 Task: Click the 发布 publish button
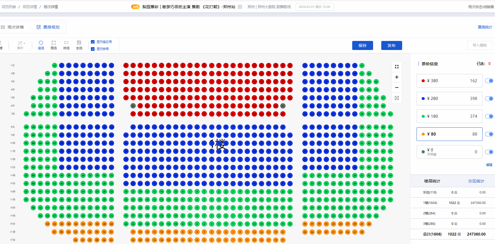[391, 45]
